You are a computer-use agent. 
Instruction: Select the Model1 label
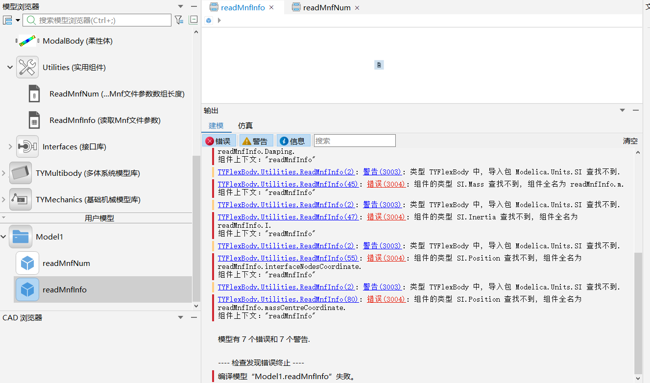(x=49, y=237)
